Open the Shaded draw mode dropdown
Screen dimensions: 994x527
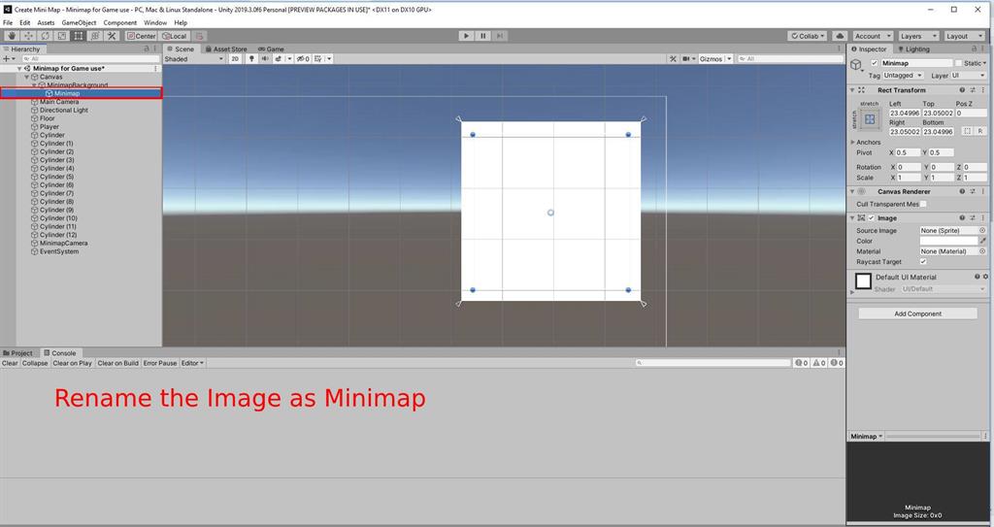pyautogui.click(x=194, y=58)
